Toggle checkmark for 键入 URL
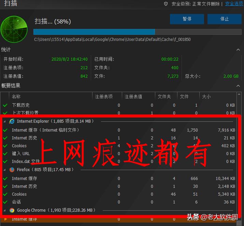This screenshot has height=226, width=244. tap(5, 154)
